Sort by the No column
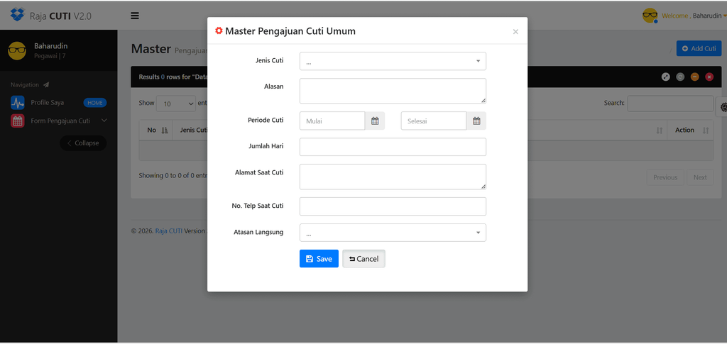This screenshot has height=344, width=727. point(157,130)
